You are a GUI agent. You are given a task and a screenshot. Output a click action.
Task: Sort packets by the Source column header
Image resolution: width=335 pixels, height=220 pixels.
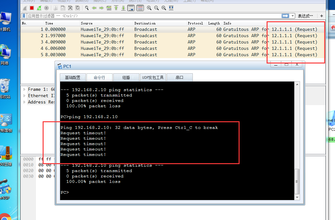[x=106, y=23]
